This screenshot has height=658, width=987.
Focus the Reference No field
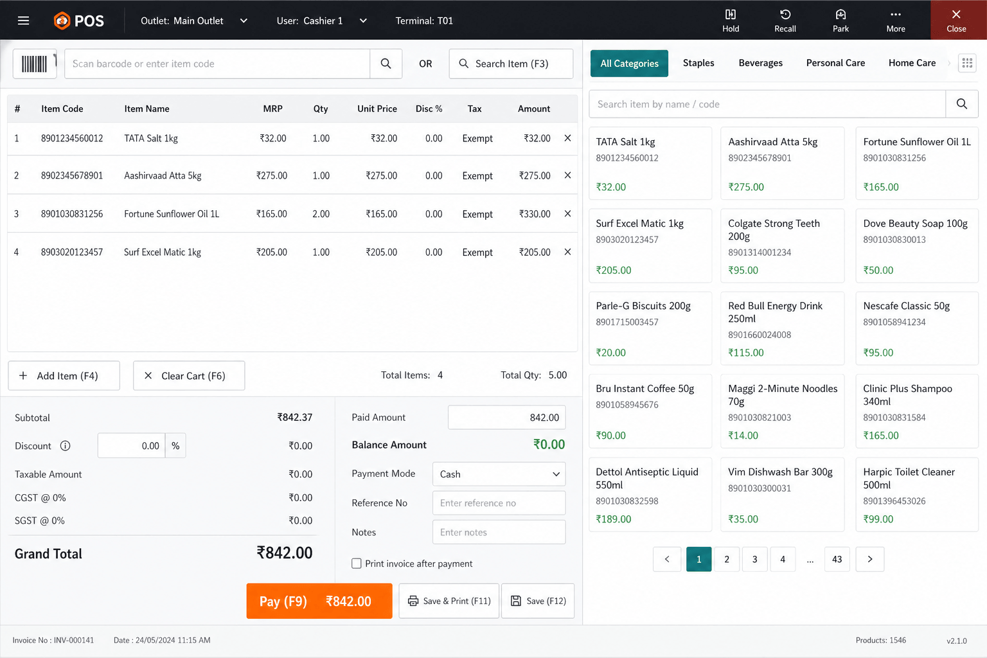coord(499,503)
